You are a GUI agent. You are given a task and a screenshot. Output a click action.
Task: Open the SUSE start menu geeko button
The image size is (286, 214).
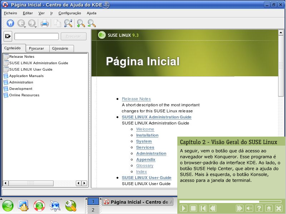tap(8, 205)
